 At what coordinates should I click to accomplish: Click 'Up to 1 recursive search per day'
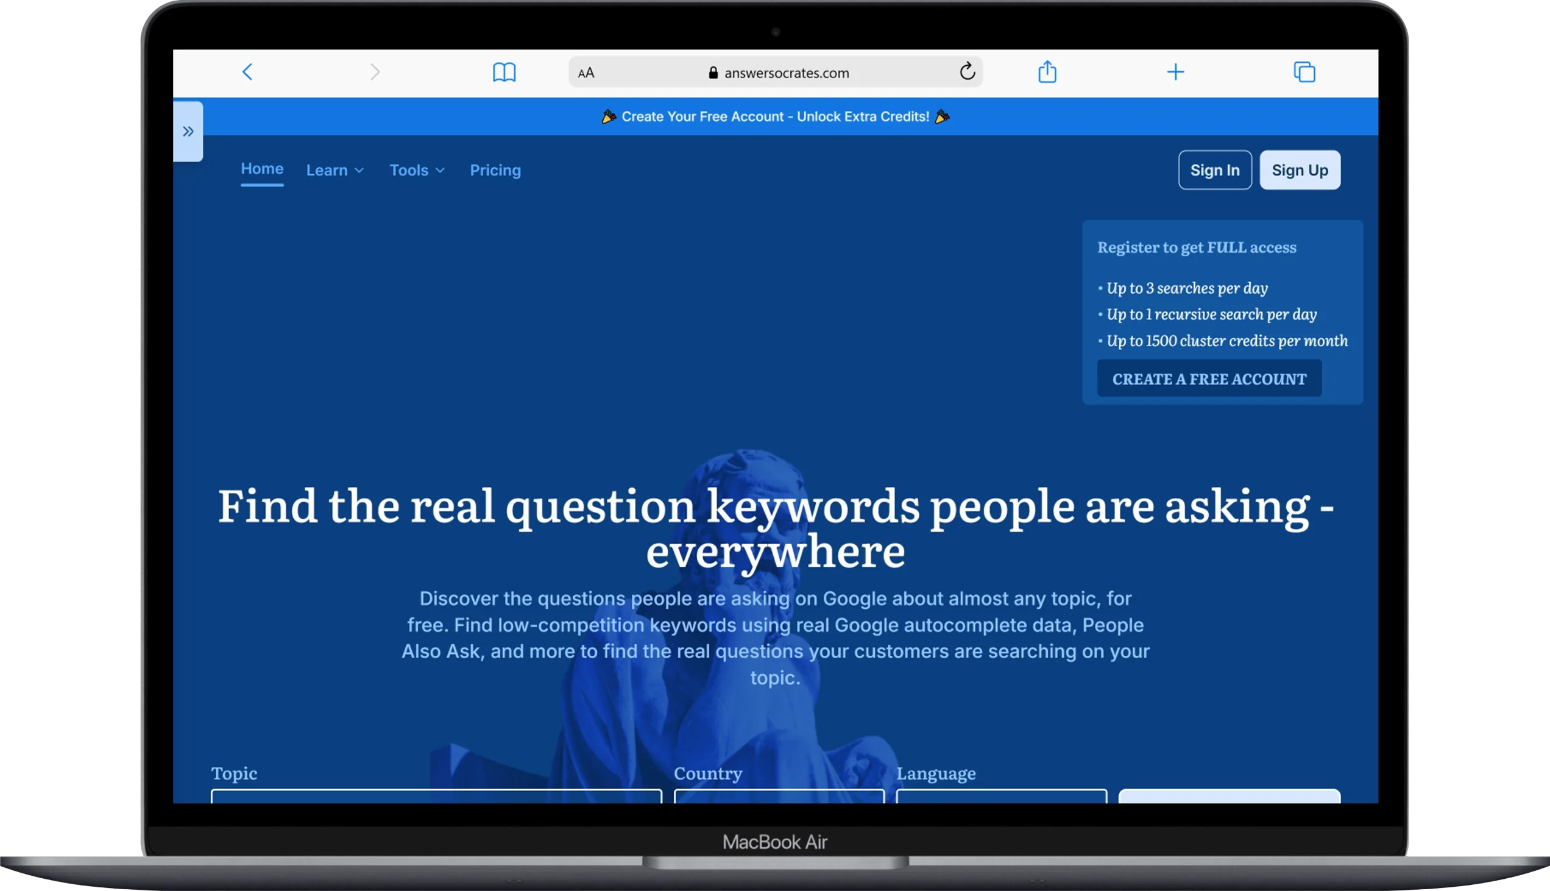point(1211,314)
